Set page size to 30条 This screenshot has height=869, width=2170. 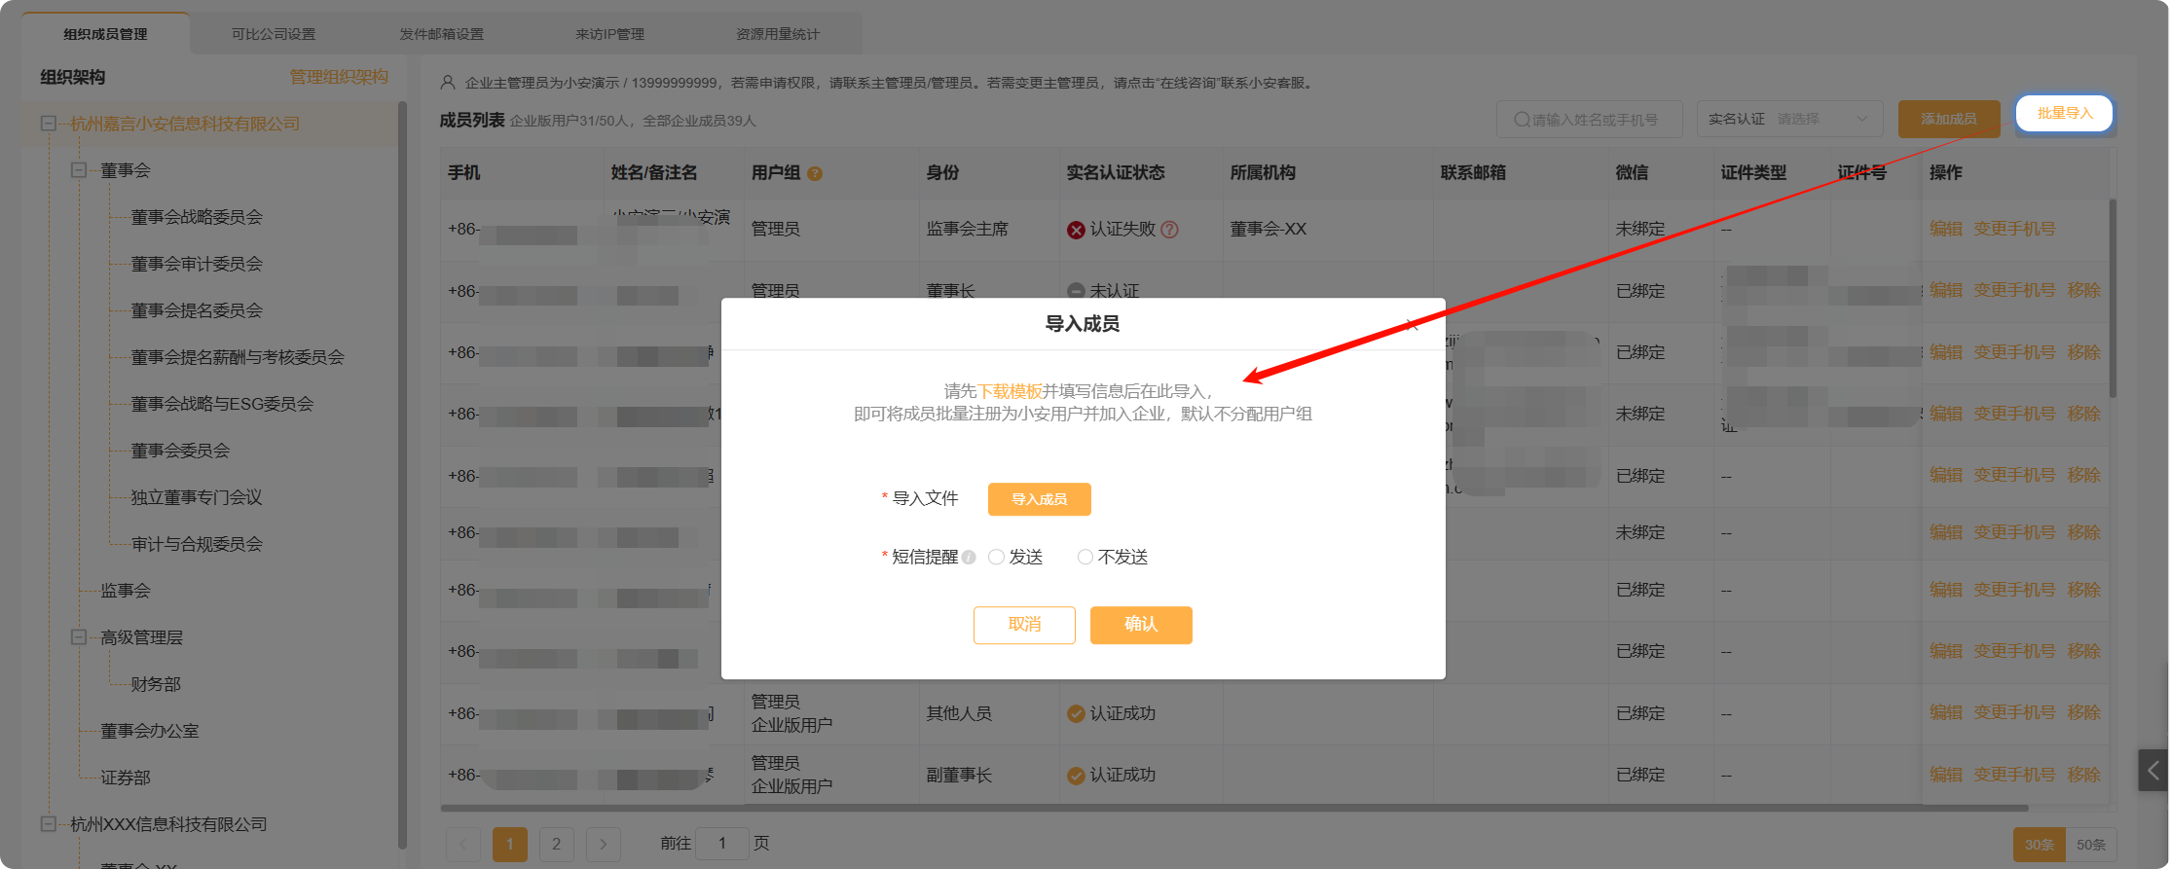click(x=2039, y=845)
